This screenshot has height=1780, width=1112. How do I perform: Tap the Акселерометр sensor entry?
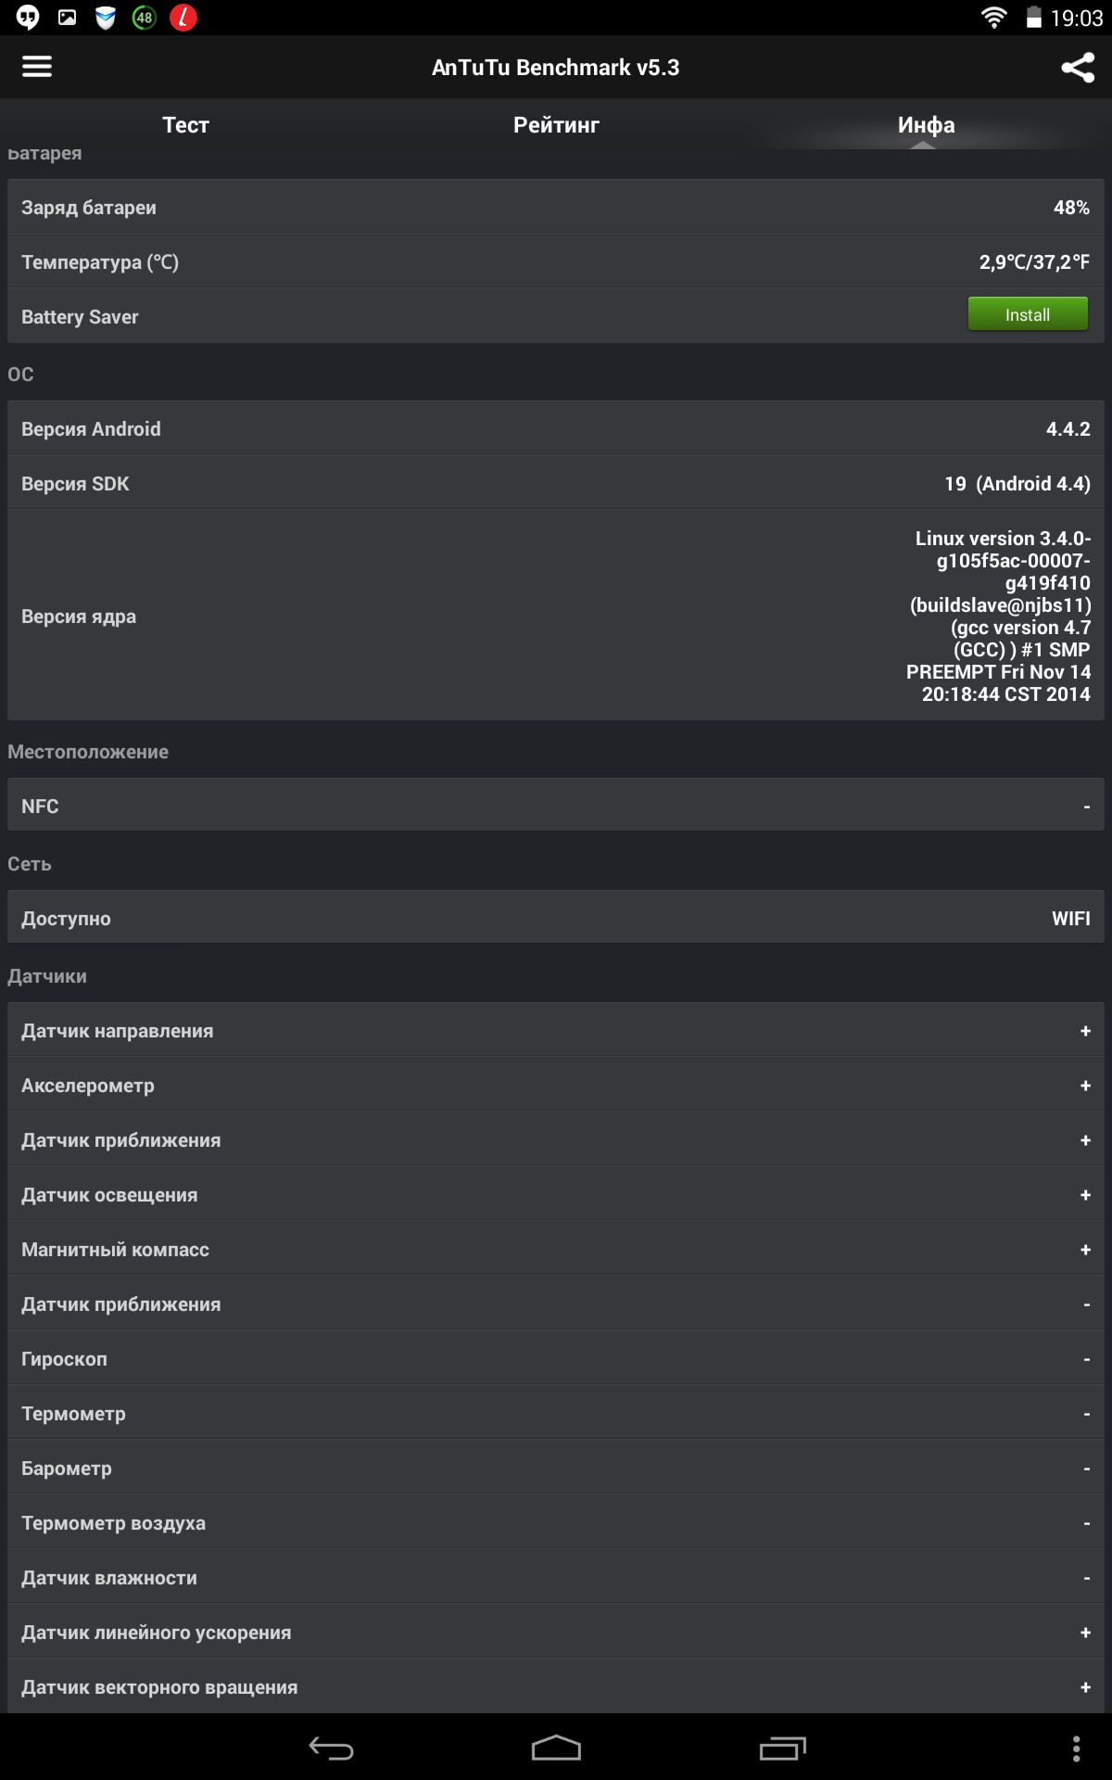pos(556,1085)
